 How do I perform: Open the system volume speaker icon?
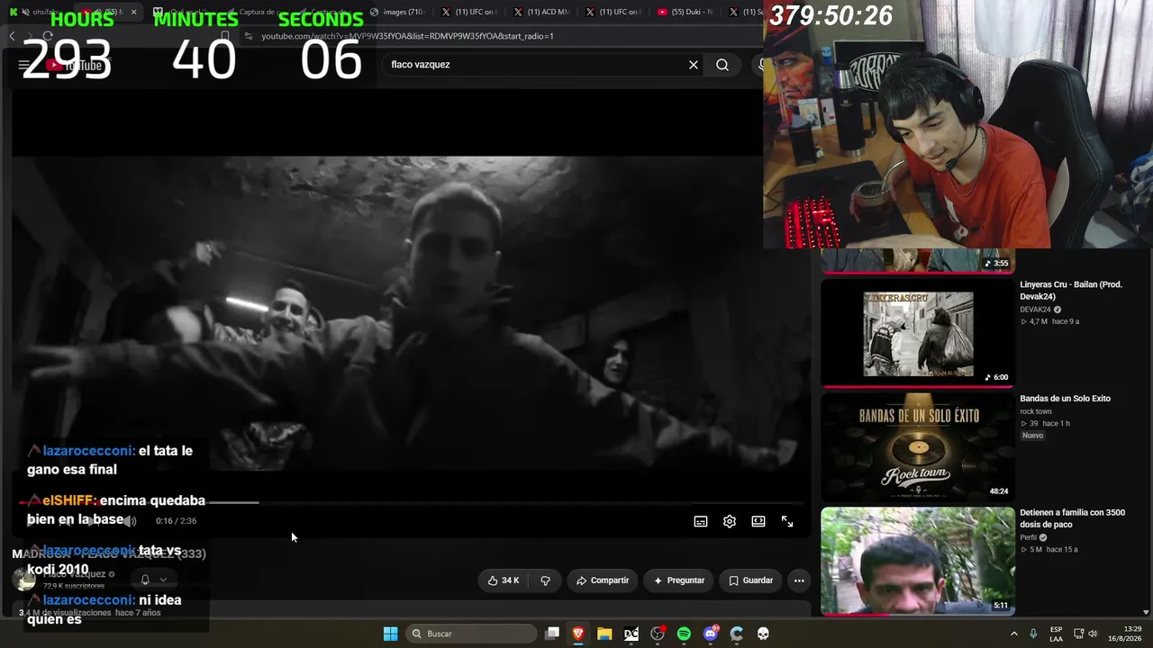pyautogui.click(x=1093, y=634)
